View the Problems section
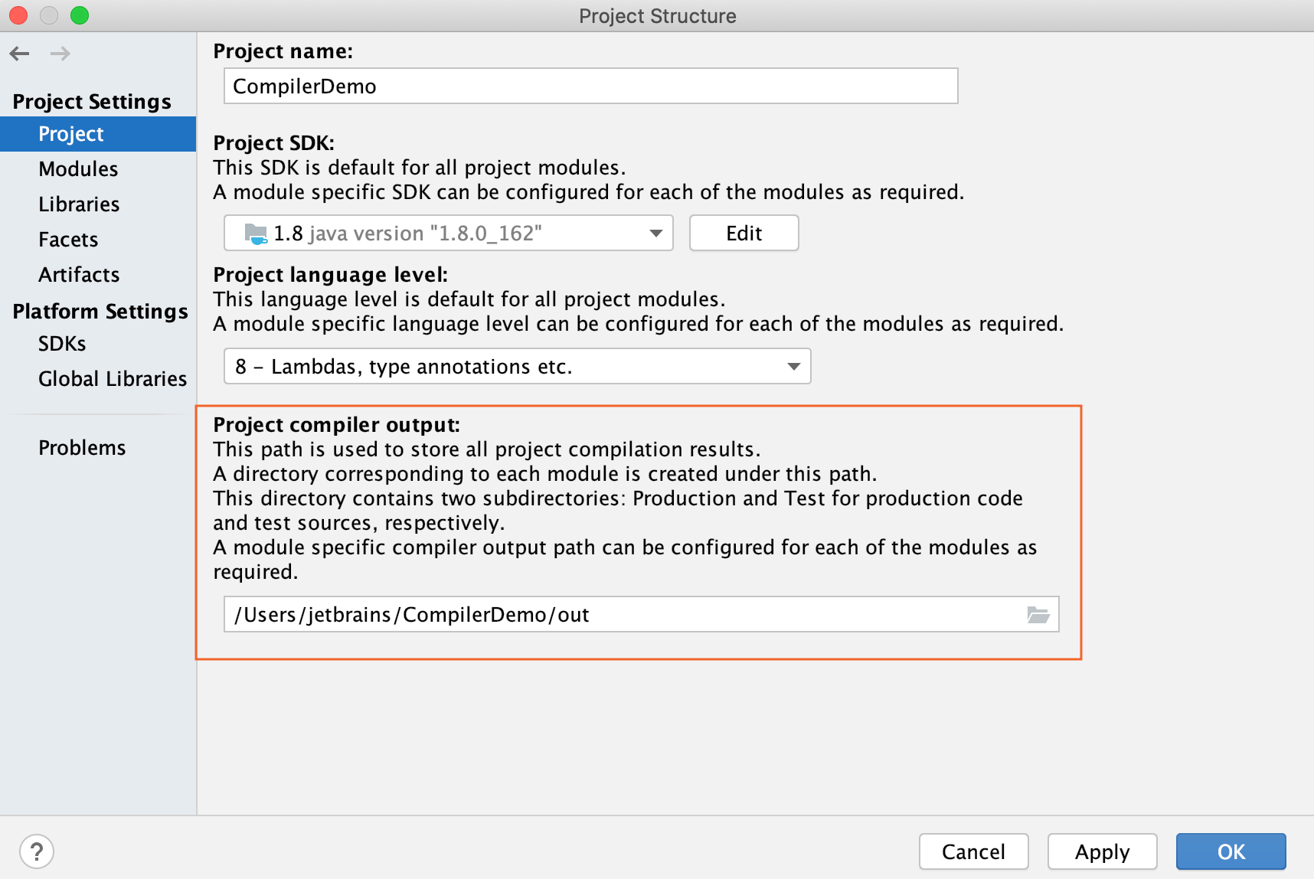 point(82,447)
